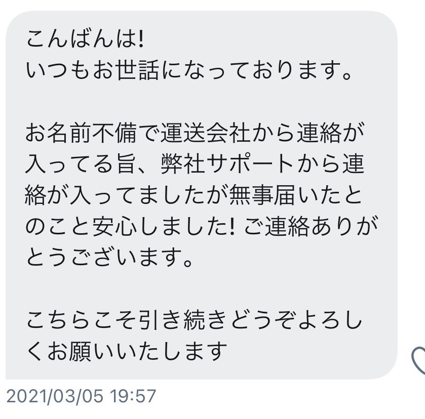Click the final line くお願いいたします
The height and width of the screenshot is (419, 425).
click(x=127, y=351)
